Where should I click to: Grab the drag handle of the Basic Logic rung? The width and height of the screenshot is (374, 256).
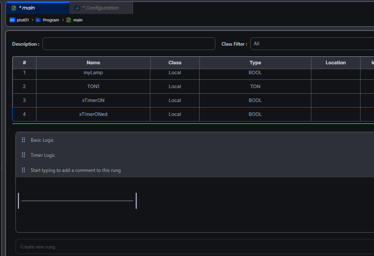[x=23, y=140]
